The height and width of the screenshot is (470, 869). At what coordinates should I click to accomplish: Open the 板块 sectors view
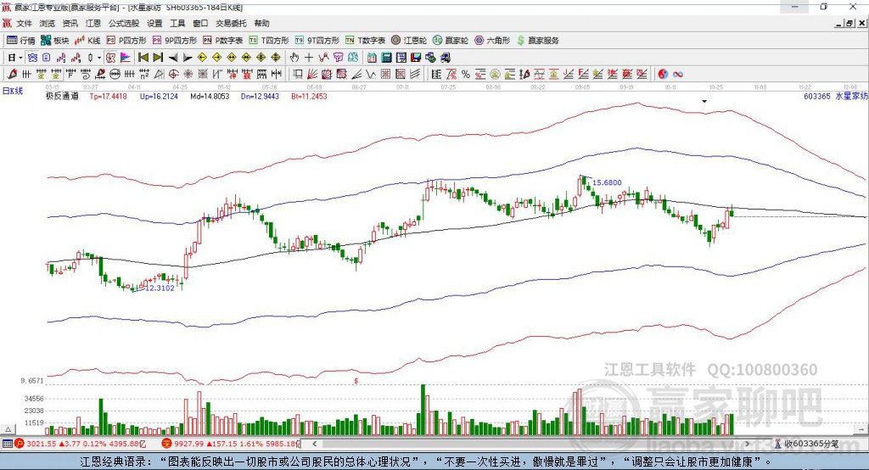[55, 41]
